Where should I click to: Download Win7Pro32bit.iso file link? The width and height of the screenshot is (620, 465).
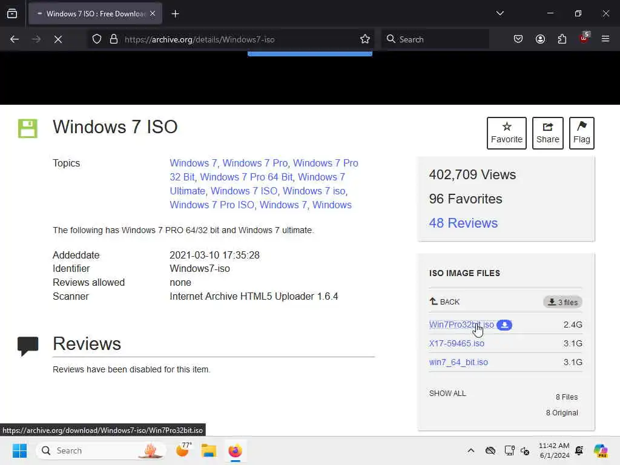[461, 325]
